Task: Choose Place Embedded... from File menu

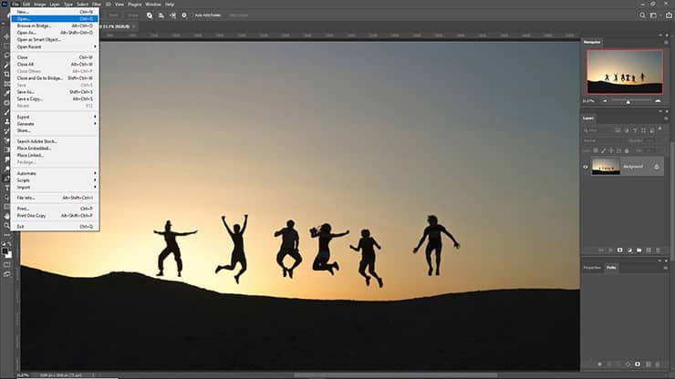Action: 55,149
